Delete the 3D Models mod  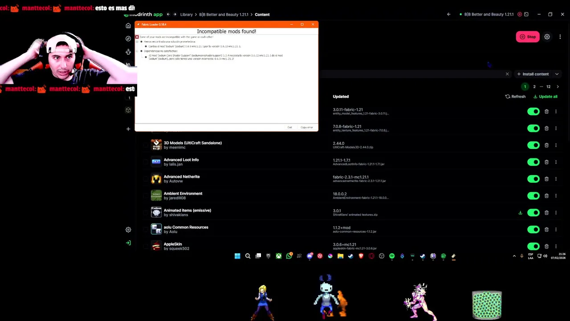click(x=546, y=145)
